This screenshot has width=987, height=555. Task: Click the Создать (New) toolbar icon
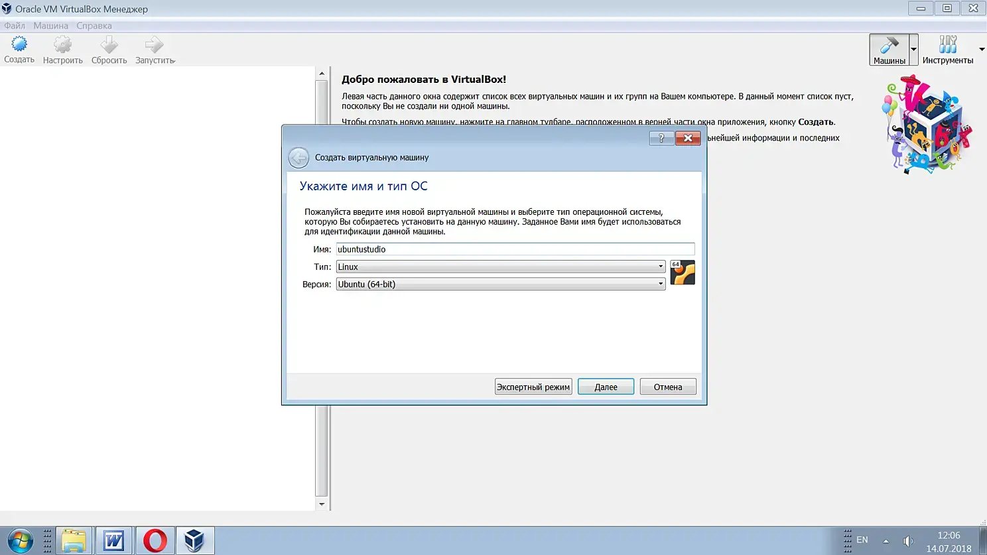tap(19, 50)
